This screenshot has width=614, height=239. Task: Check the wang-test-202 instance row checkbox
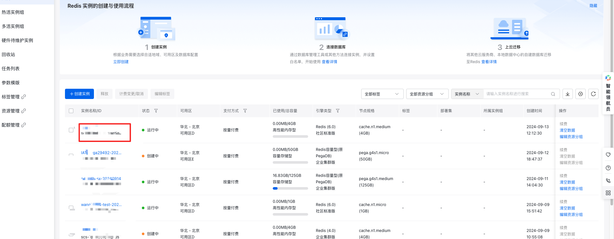(x=71, y=208)
